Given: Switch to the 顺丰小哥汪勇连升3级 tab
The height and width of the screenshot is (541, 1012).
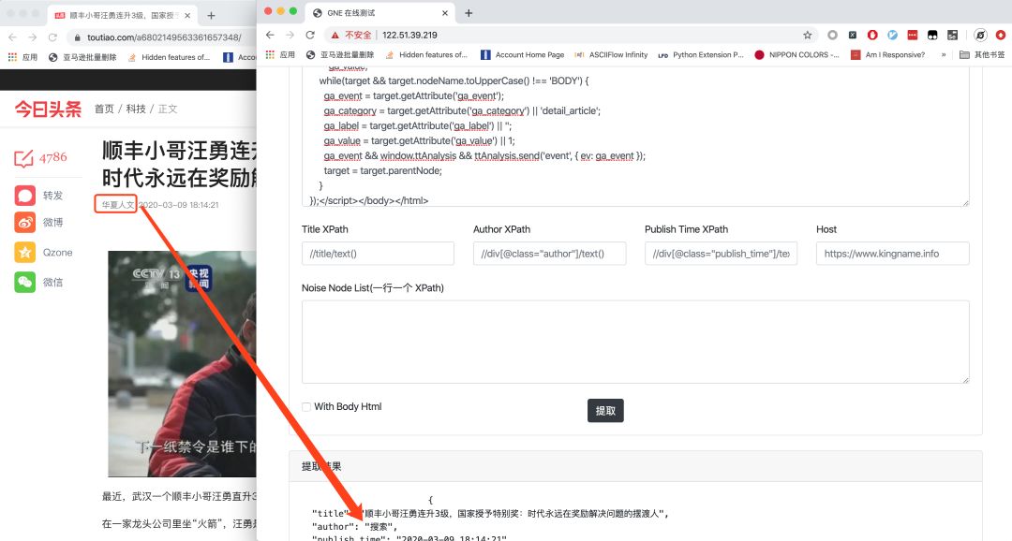Looking at the screenshot, I should click(x=123, y=16).
